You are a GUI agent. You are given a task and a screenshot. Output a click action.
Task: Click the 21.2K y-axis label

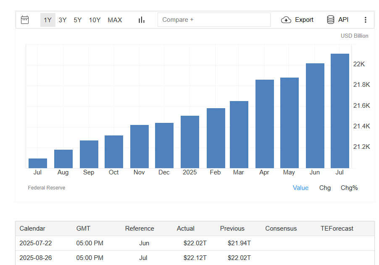(x=361, y=147)
